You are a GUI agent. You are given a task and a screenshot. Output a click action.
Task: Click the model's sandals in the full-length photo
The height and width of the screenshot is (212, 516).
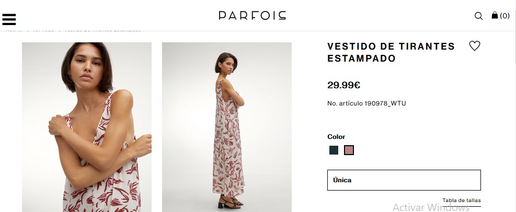pos(230,201)
